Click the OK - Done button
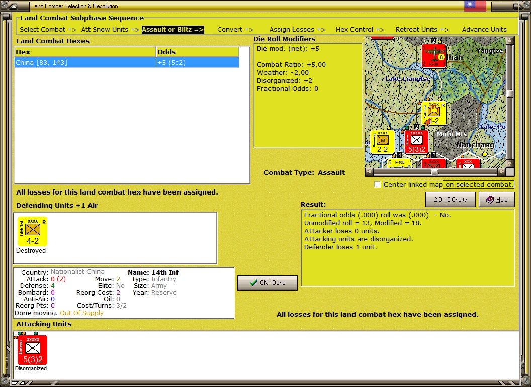 [x=267, y=283]
